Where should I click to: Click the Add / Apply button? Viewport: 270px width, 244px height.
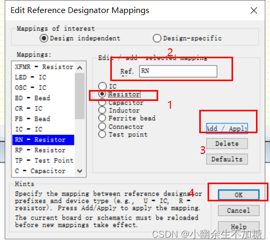(x=227, y=129)
